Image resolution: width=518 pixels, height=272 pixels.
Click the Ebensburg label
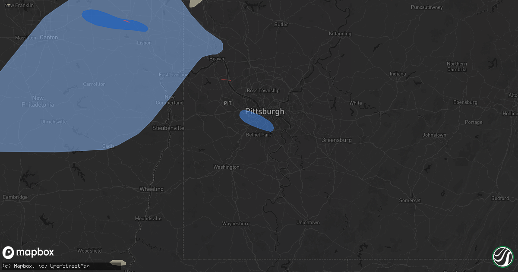click(x=465, y=102)
